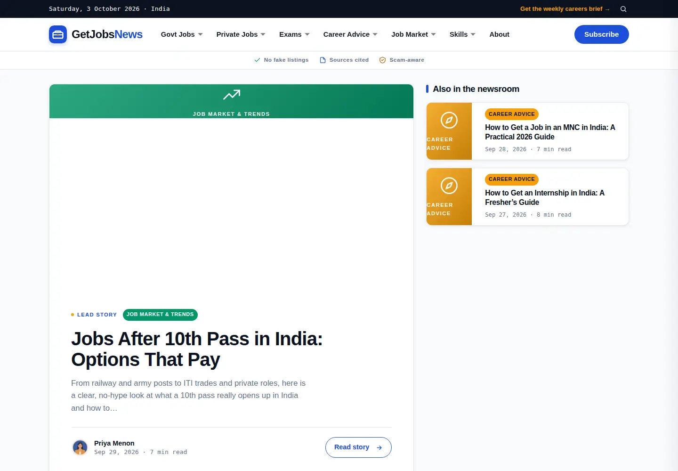Open the Jobs After 10th Pass headline

tap(197, 349)
